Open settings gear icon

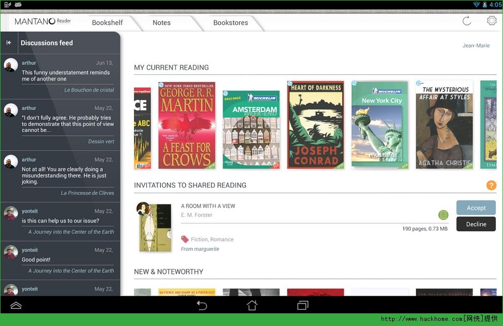pos(491,21)
